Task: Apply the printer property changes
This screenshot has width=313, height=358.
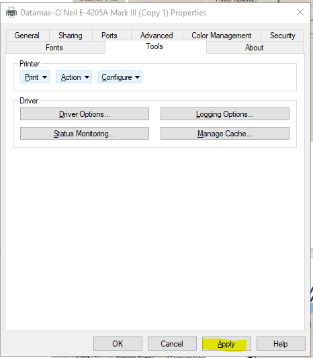Action: (226, 344)
